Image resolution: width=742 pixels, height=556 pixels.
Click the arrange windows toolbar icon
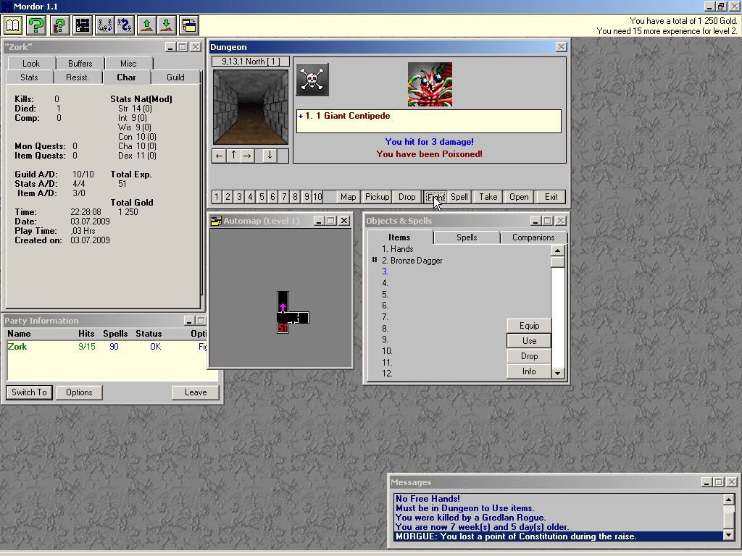click(189, 26)
